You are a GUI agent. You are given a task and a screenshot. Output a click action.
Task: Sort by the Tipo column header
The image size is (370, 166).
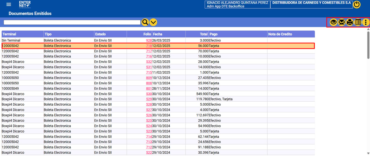(69, 34)
